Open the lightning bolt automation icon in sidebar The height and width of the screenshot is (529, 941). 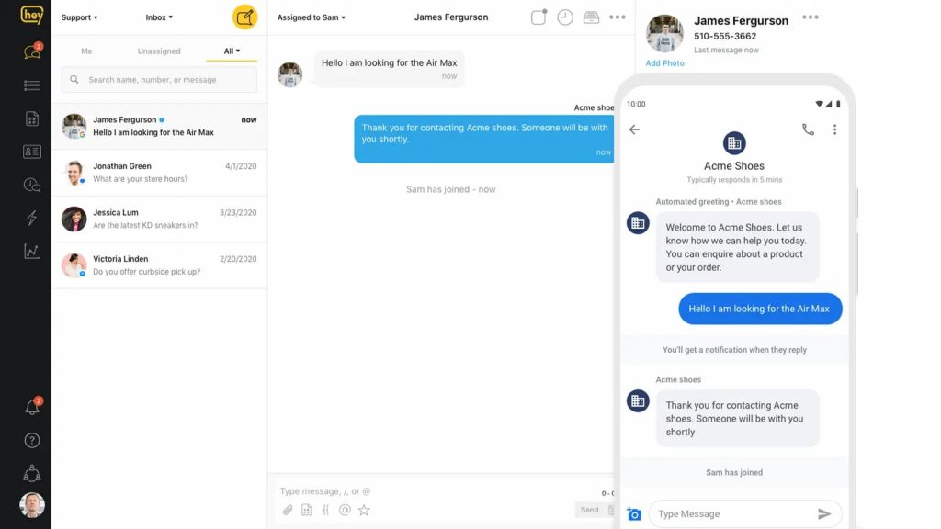click(32, 218)
